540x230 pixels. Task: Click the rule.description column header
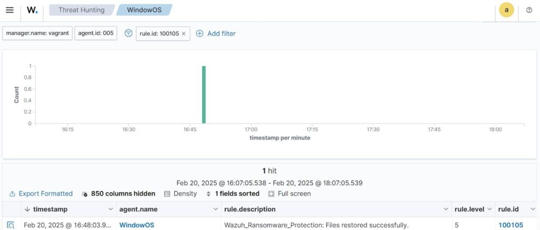pyautogui.click(x=249, y=209)
